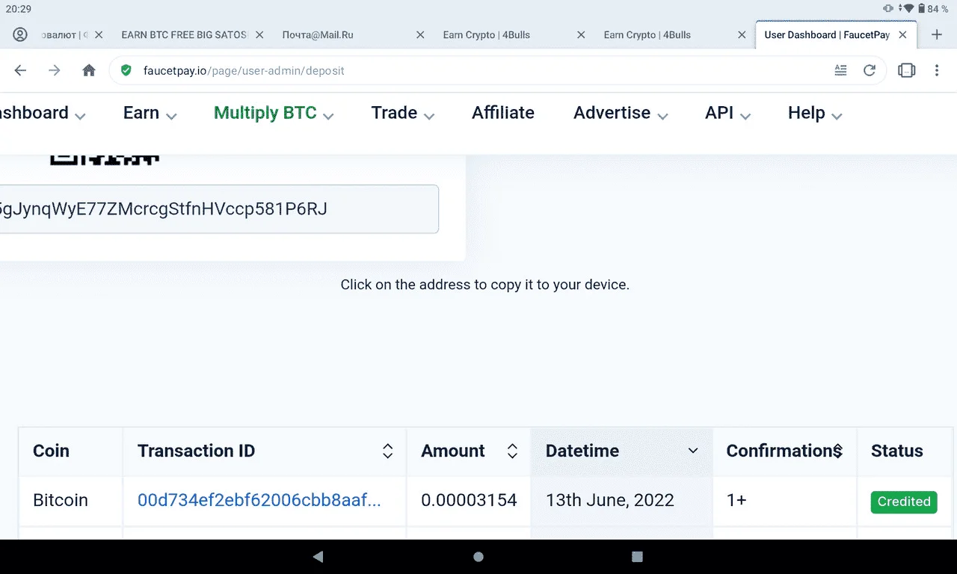Sort the table by Amount column
The width and height of the screenshot is (957, 574).
(x=469, y=451)
